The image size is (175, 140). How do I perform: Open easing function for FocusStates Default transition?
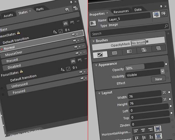pos(68,69)
